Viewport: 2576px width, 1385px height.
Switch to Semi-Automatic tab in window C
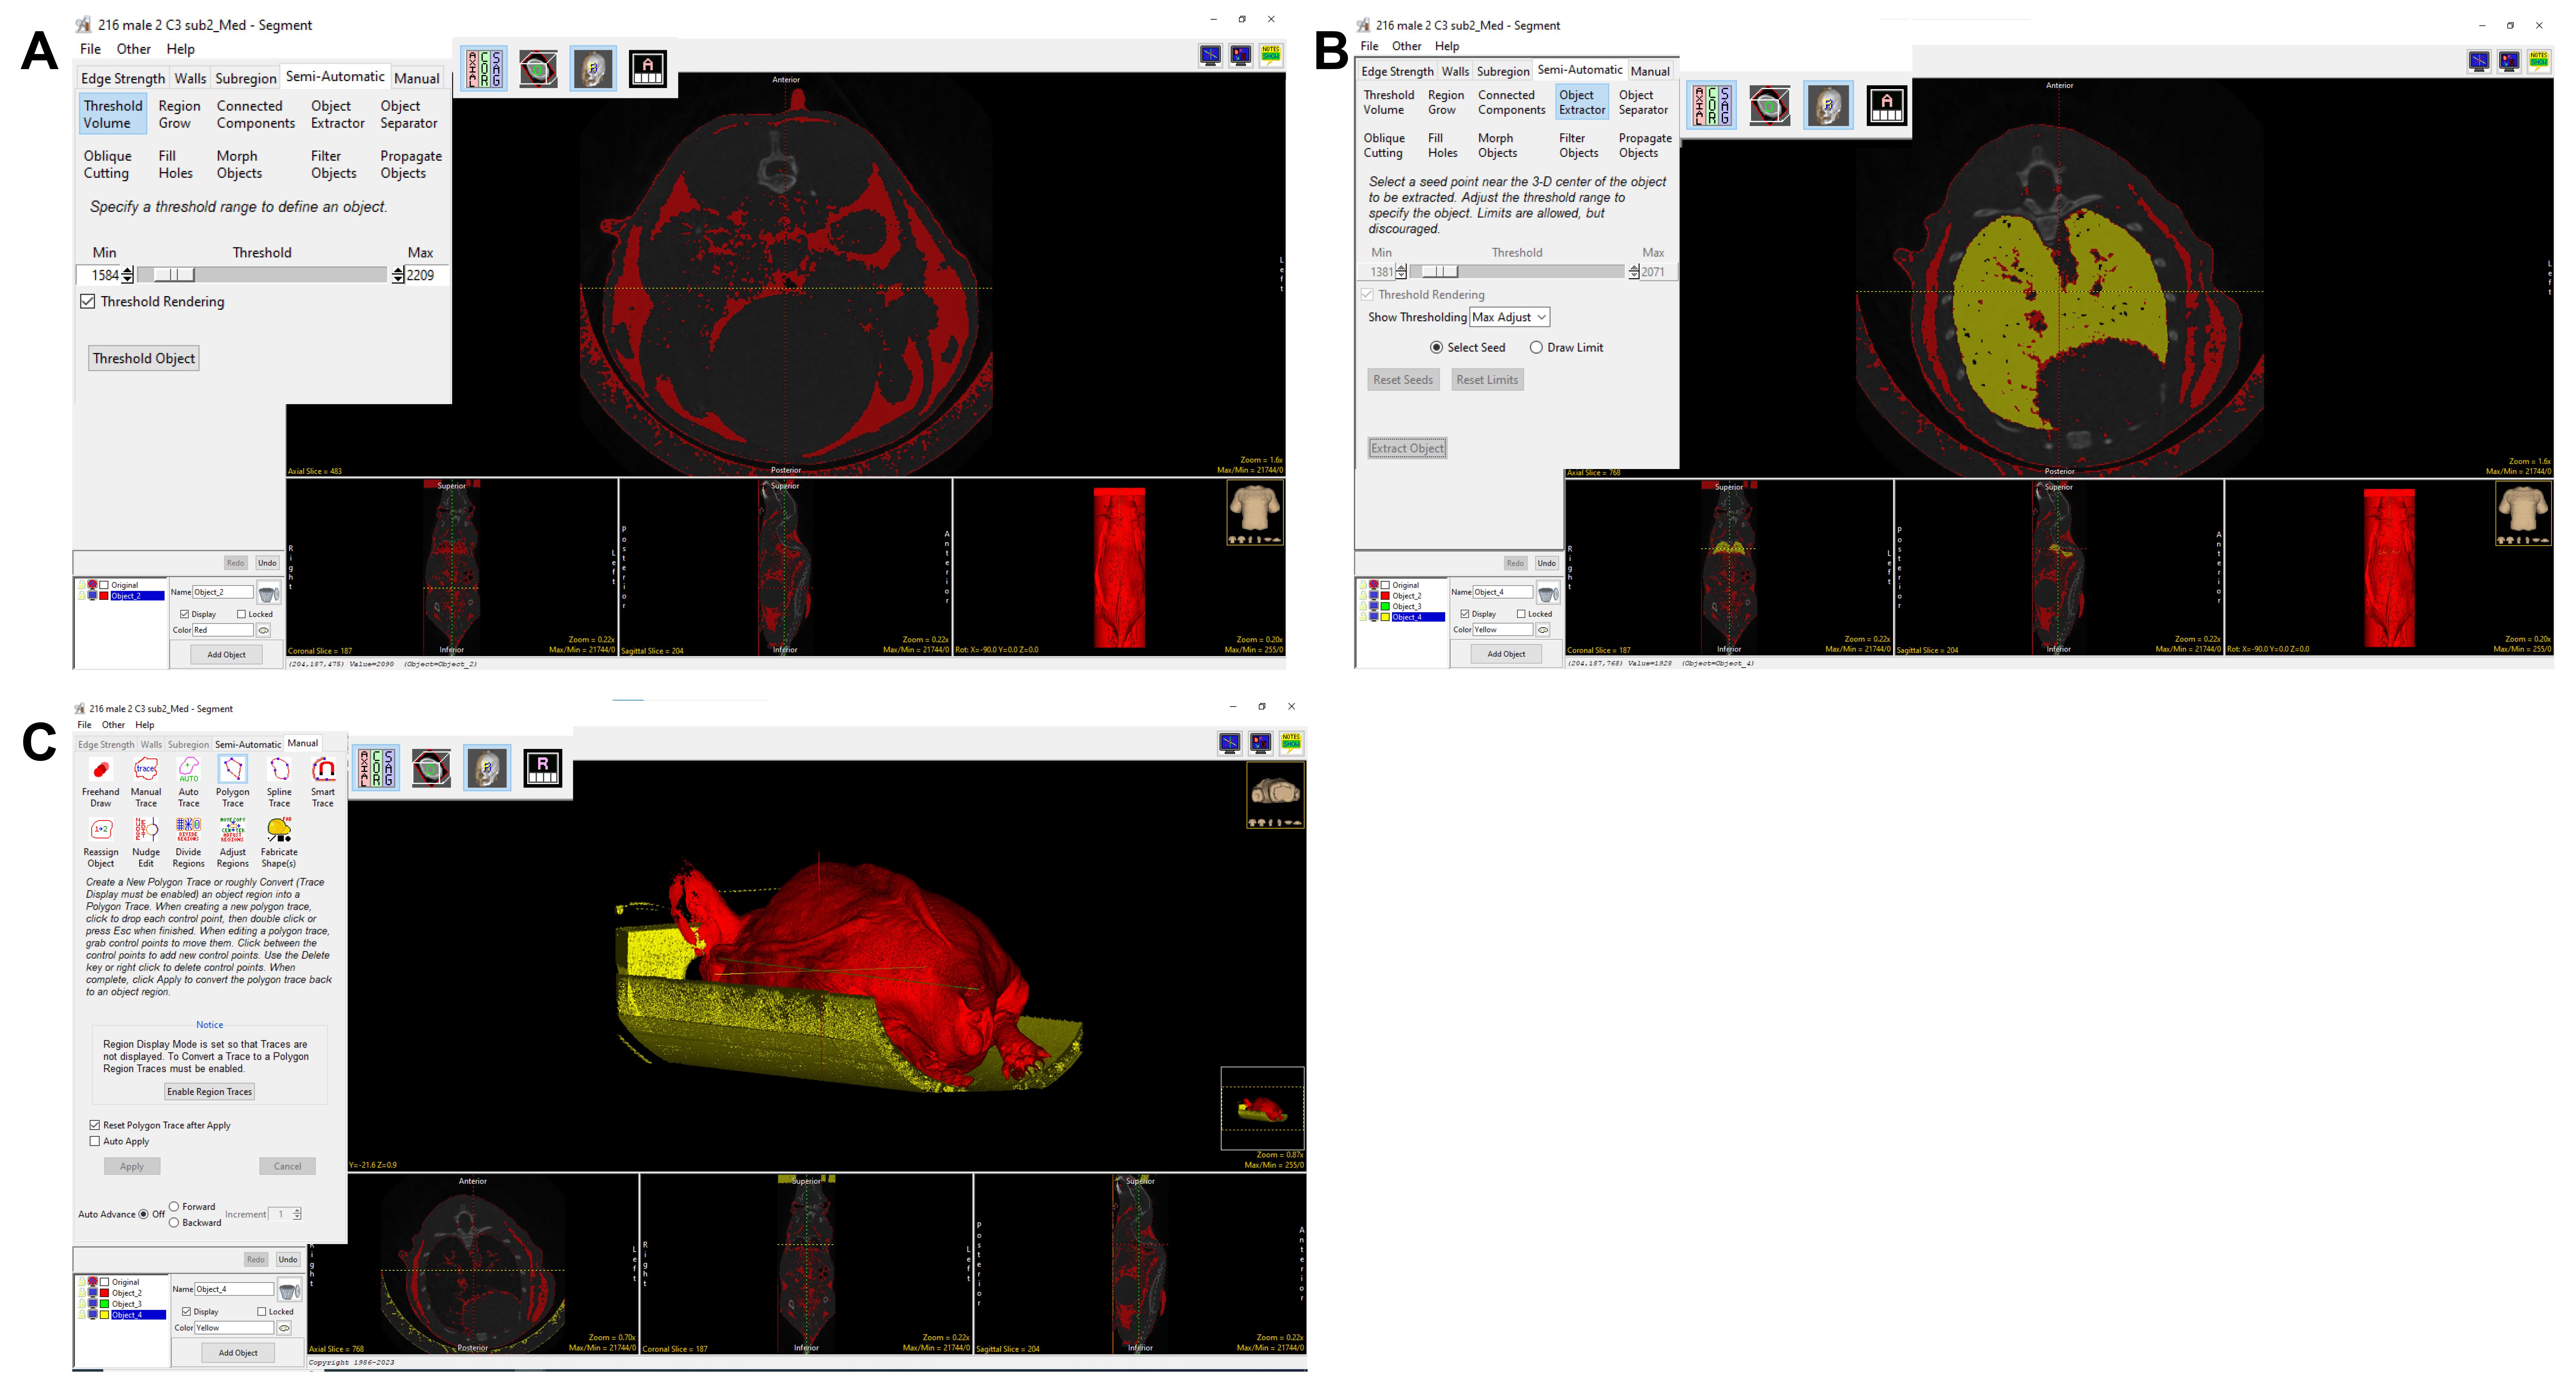point(248,744)
